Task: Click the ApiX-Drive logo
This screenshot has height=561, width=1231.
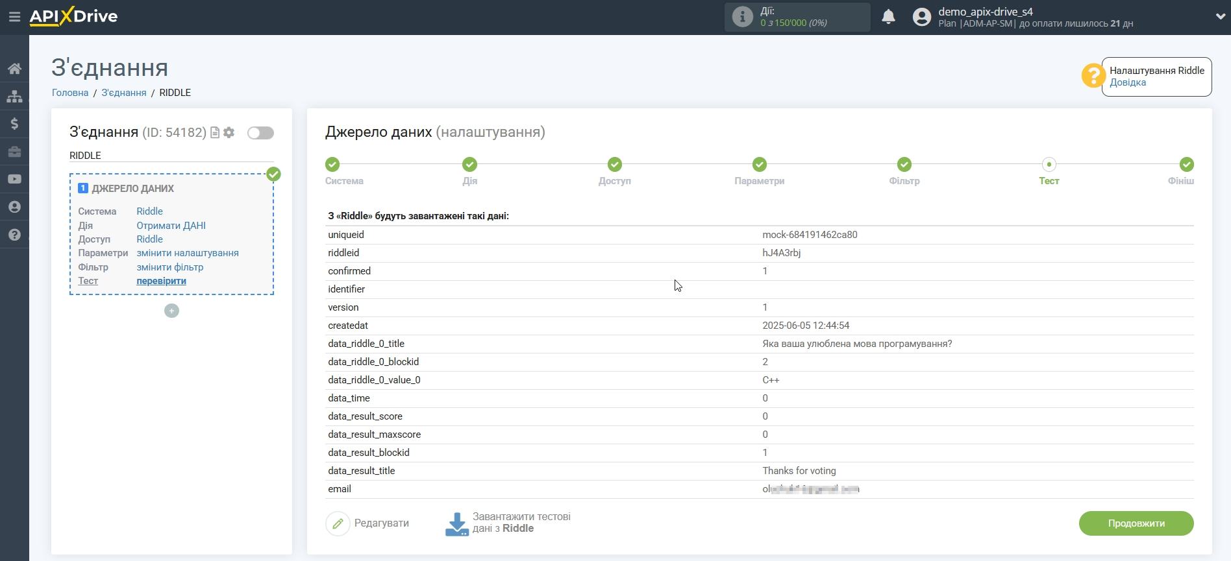Action: (x=73, y=16)
